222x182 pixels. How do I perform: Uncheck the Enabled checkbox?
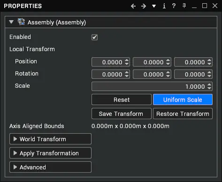coord(94,37)
